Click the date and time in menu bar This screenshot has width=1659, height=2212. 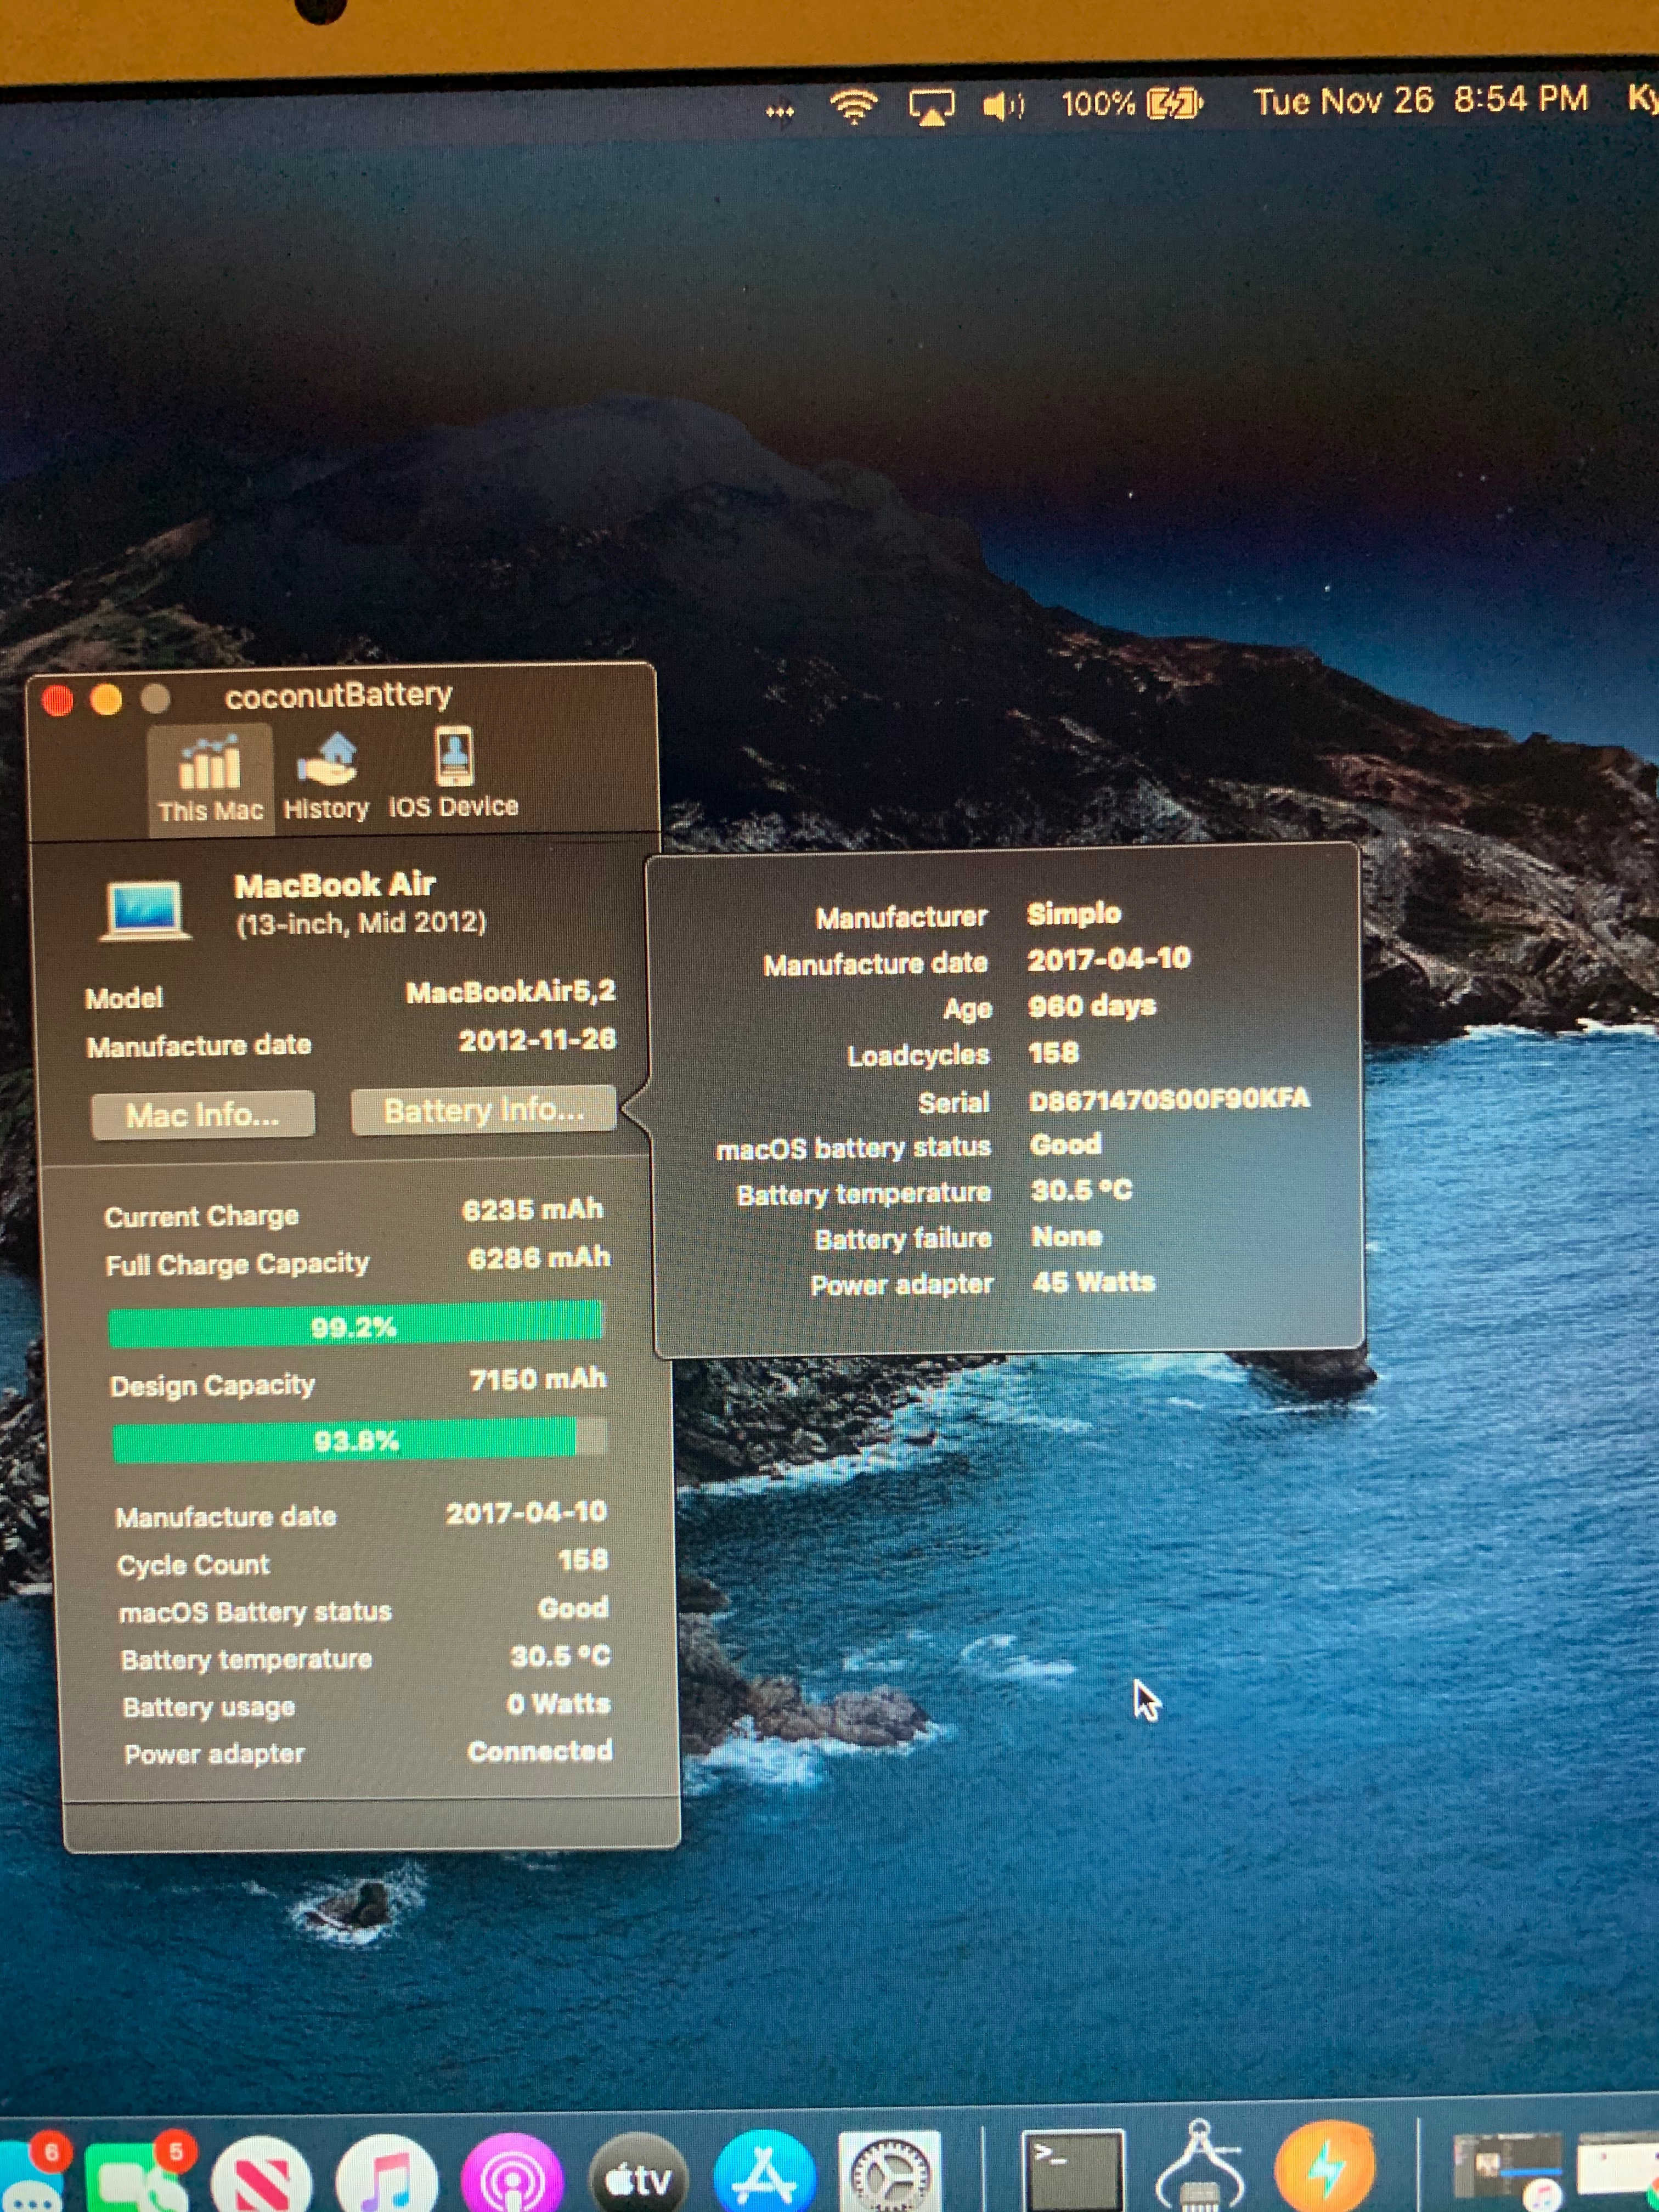point(1420,100)
